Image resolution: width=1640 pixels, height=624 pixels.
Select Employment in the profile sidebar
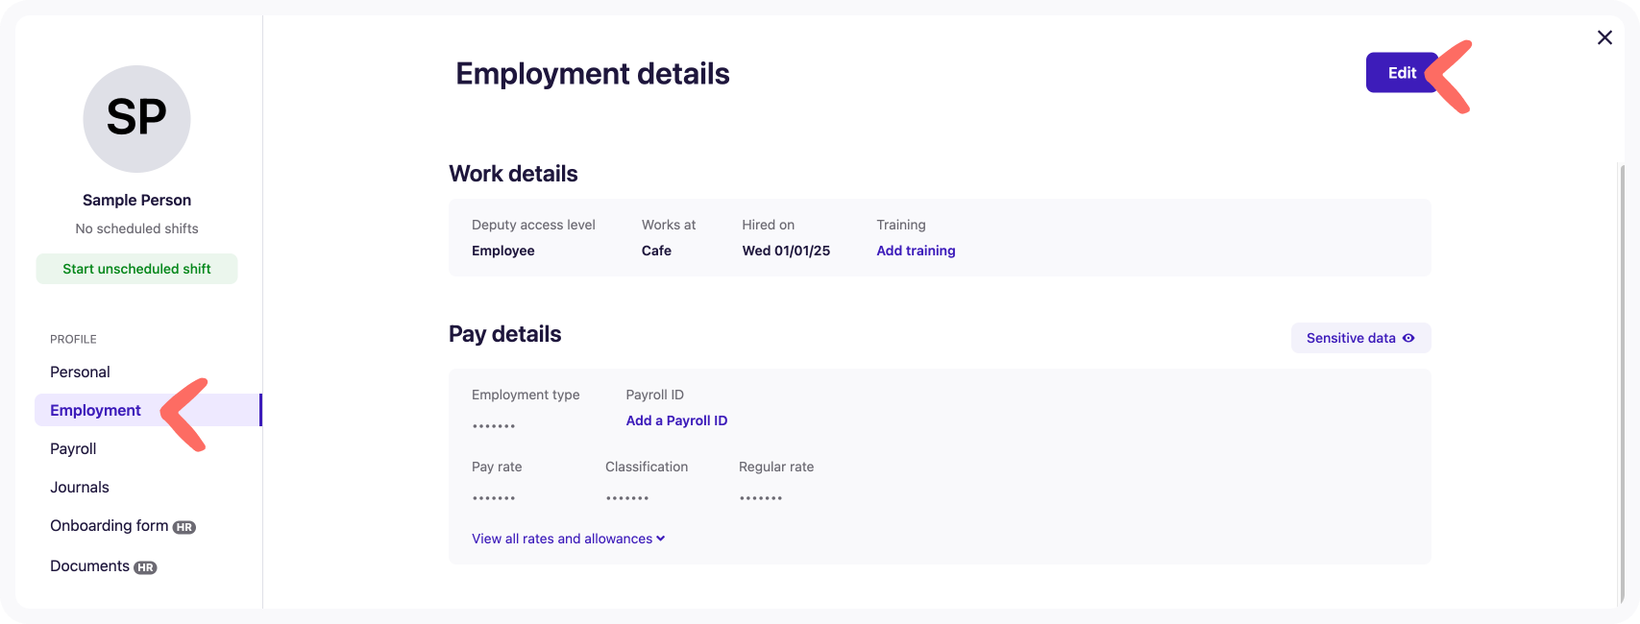[95, 410]
